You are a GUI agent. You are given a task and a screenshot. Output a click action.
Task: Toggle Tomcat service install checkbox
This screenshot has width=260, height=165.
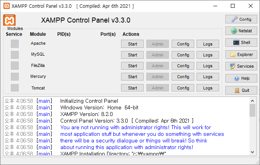(15, 88)
